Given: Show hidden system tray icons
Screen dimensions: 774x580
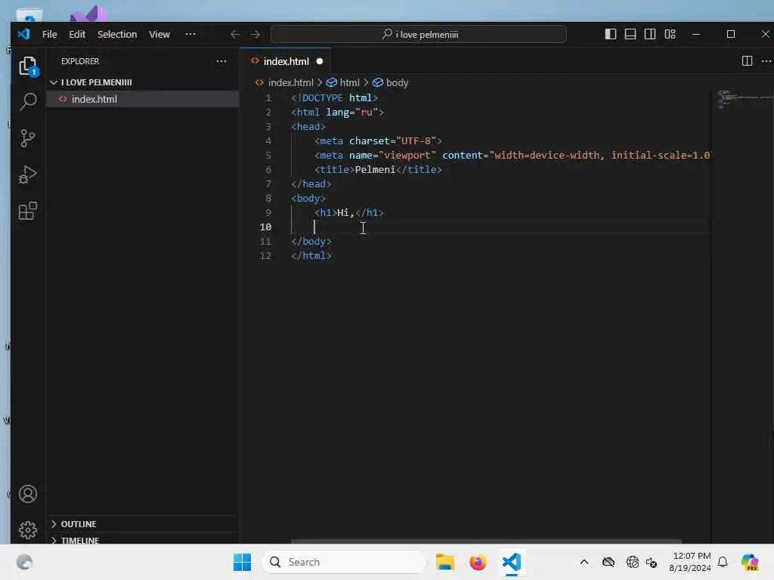Looking at the screenshot, I should pos(584,562).
